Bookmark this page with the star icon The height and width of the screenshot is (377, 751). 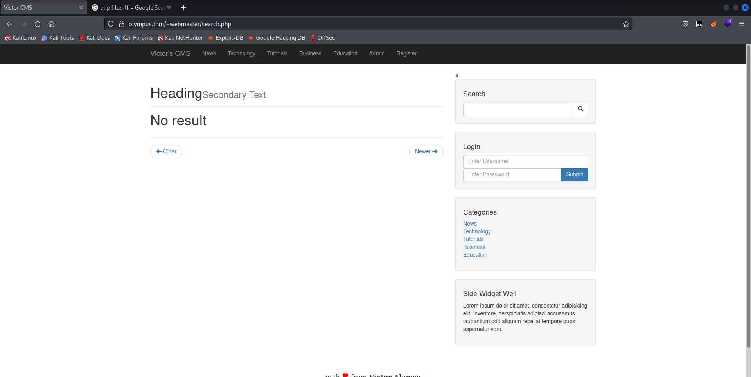pos(626,24)
